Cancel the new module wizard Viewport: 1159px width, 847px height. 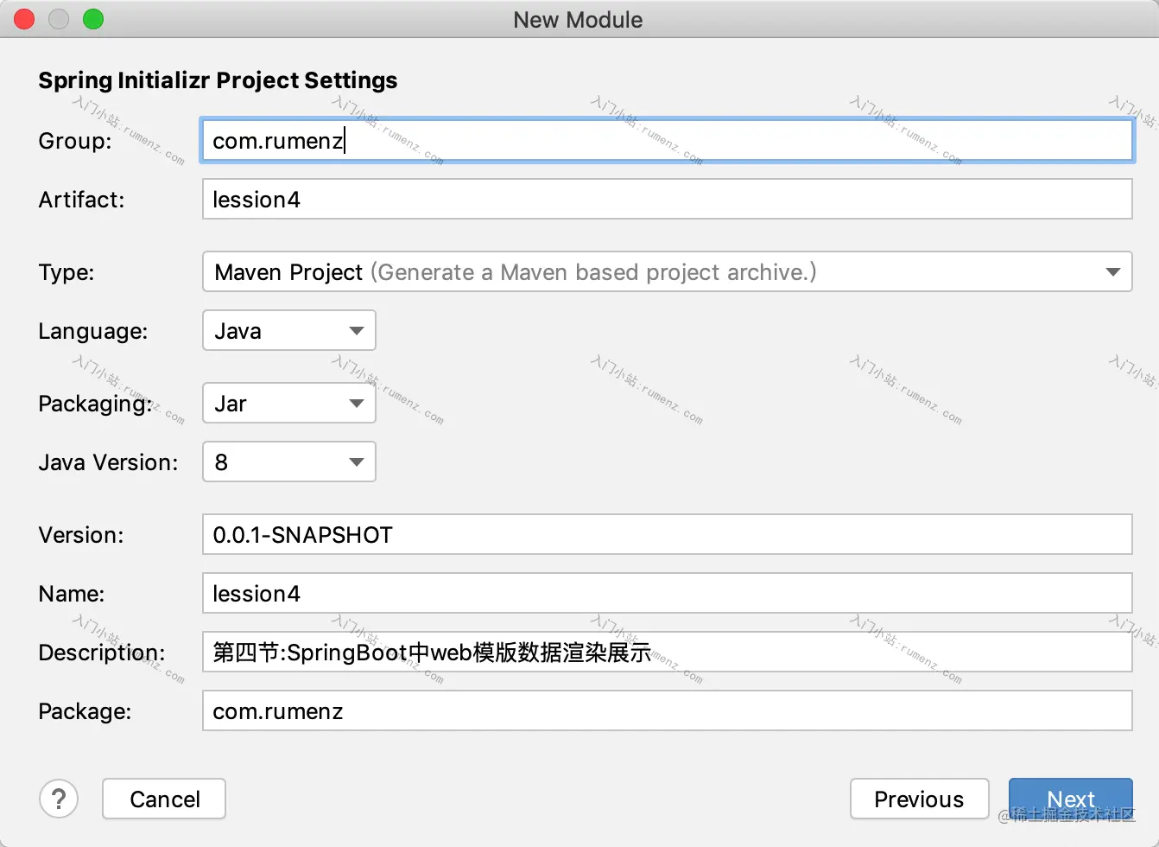tap(164, 799)
